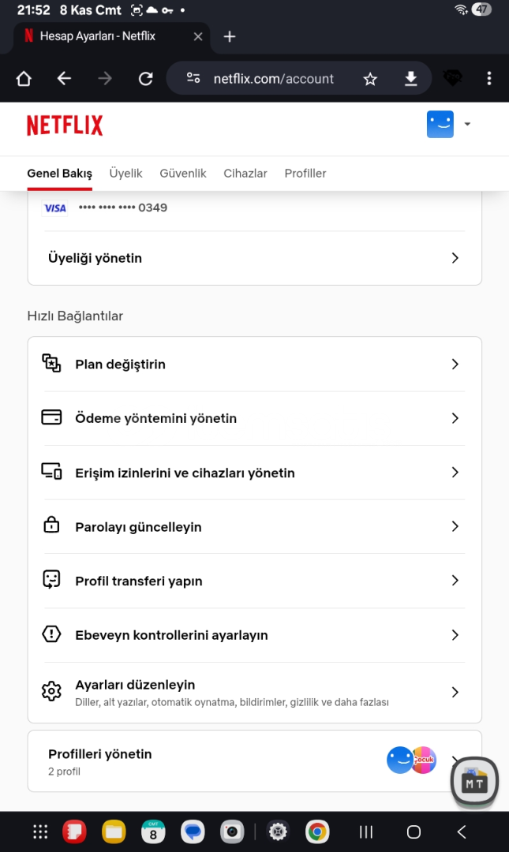Expand Plan değiştirin chevron arrow

[x=455, y=364]
